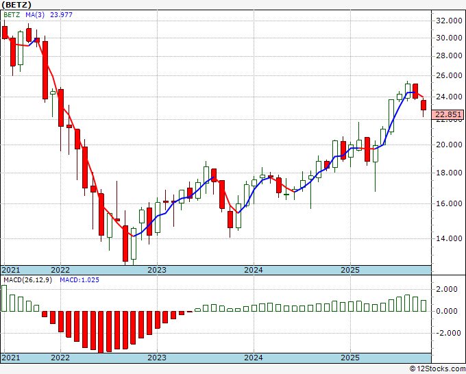Click the 24.000 price axis label

click(x=449, y=97)
